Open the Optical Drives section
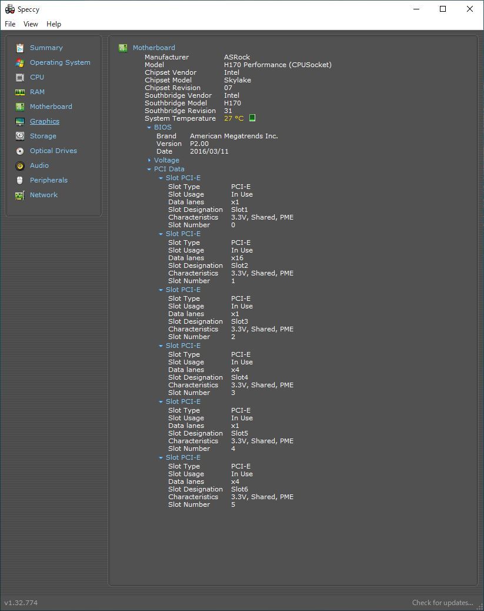484x611 pixels. [54, 151]
